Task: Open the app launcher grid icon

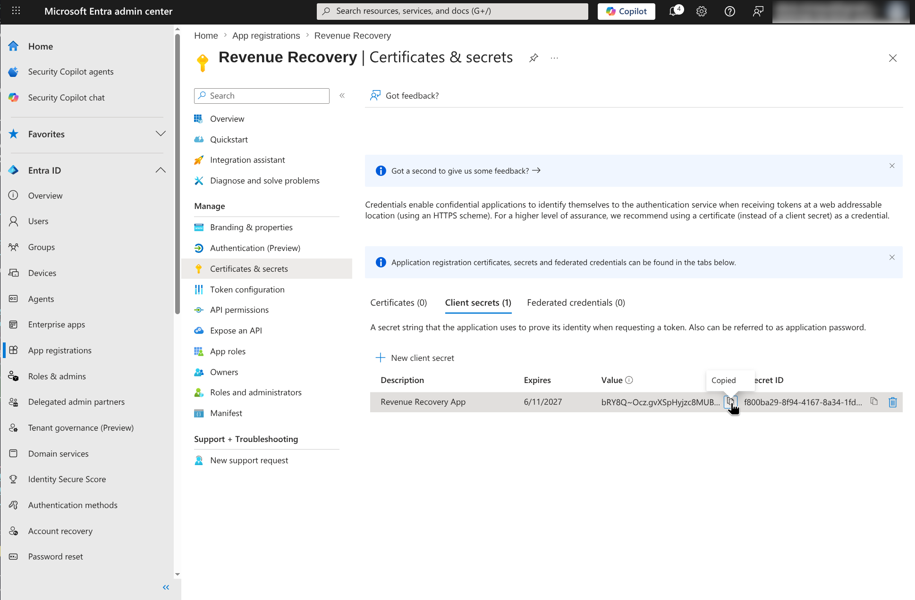Action: click(x=16, y=11)
